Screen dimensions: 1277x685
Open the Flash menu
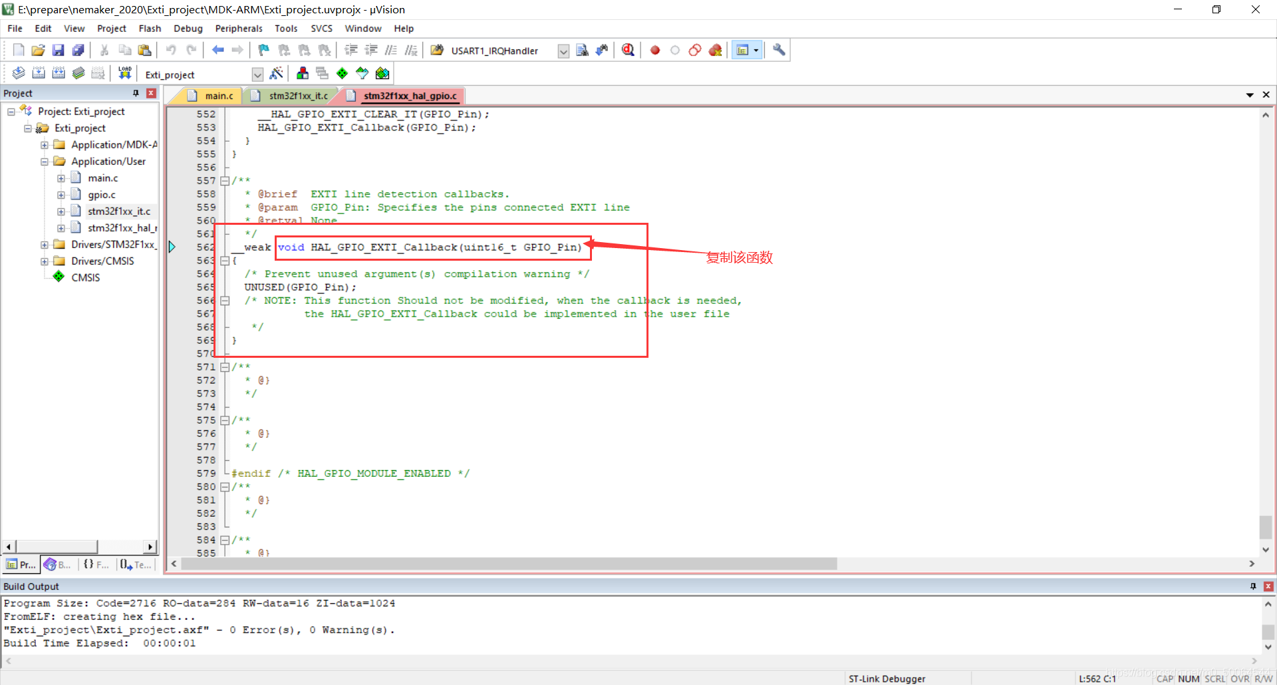click(150, 29)
